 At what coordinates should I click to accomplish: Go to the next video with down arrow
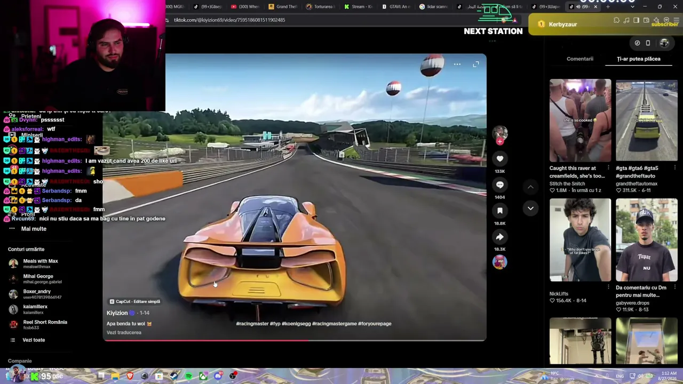pyautogui.click(x=530, y=208)
